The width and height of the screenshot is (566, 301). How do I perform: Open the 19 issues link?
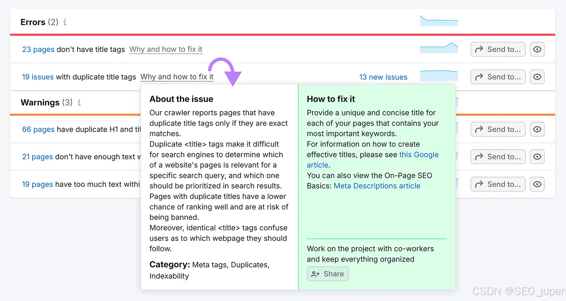coord(38,77)
